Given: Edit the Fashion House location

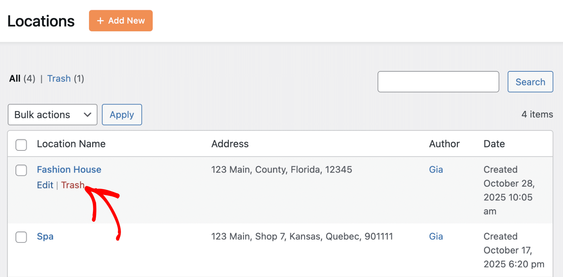Looking at the screenshot, I should pyautogui.click(x=45, y=185).
